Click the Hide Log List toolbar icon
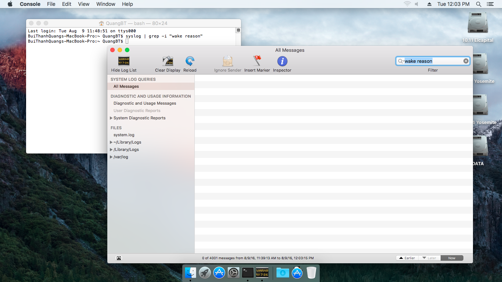 tap(123, 61)
